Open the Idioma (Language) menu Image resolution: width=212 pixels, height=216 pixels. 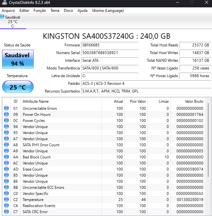(108, 11)
